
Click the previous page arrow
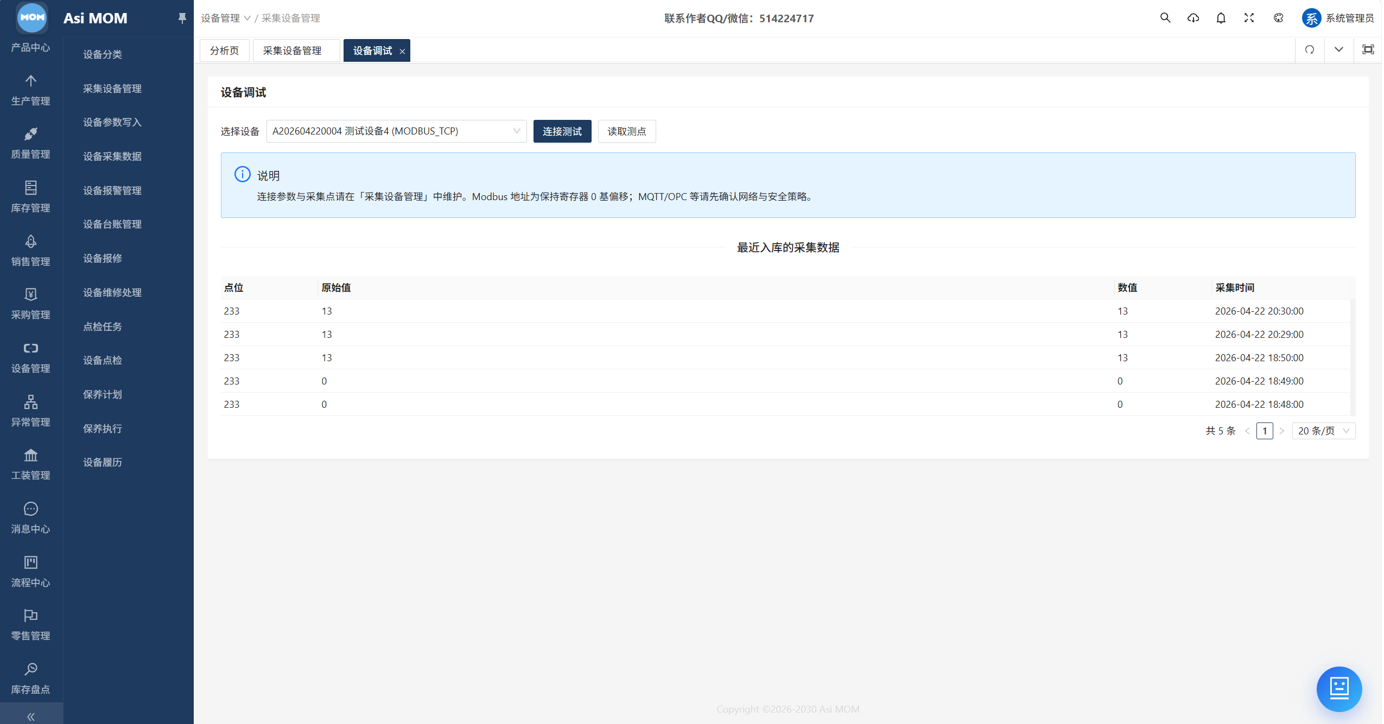tap(1247, 431)
